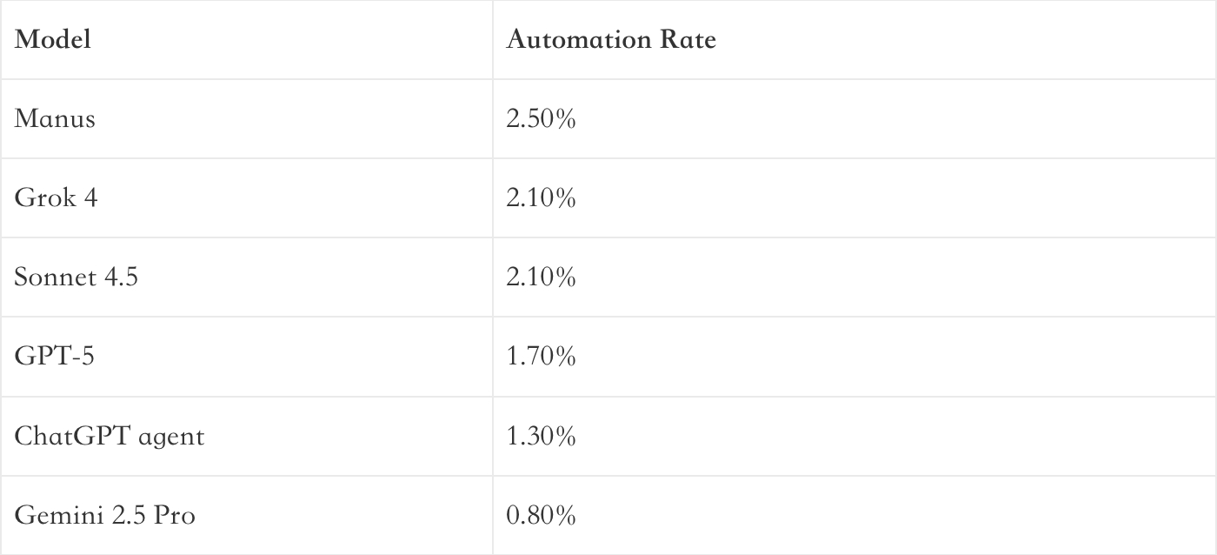This screenshot has width=1217, height=555.
Task: Click the Manus 2.50% automation rate
Action: tap(541, 119)
